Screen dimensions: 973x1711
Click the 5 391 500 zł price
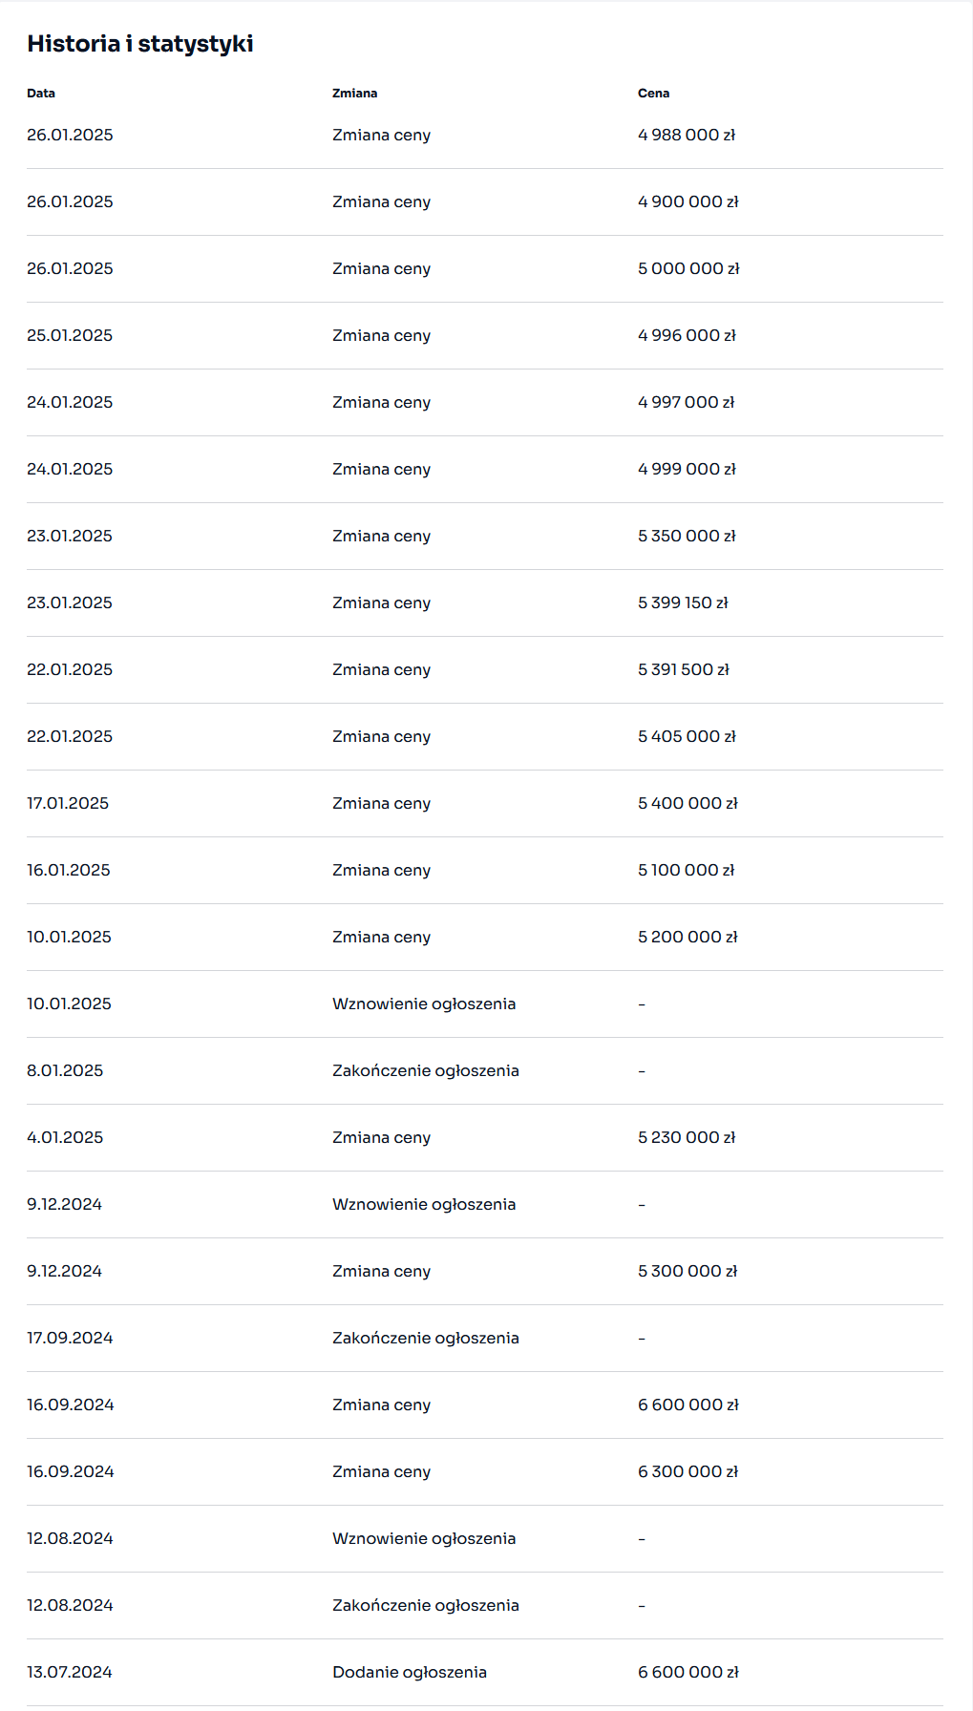(683, 670)
